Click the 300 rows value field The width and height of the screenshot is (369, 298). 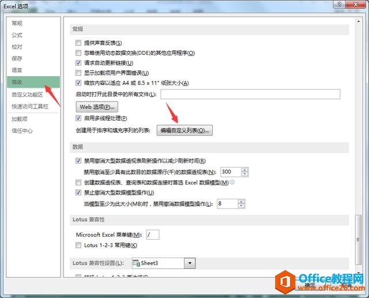(231, 172)
